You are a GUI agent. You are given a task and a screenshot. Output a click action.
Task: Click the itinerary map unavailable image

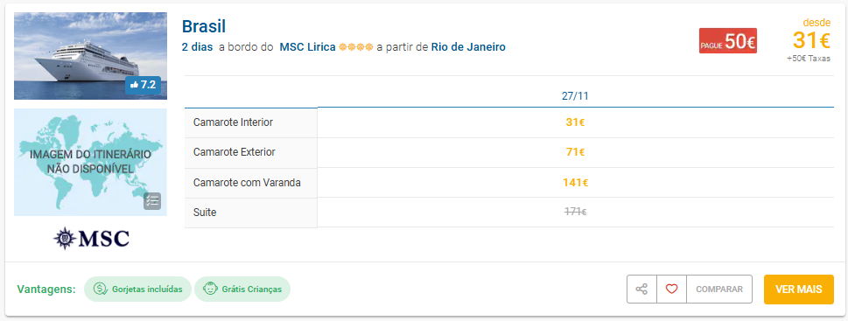click(x=90, y=162)
